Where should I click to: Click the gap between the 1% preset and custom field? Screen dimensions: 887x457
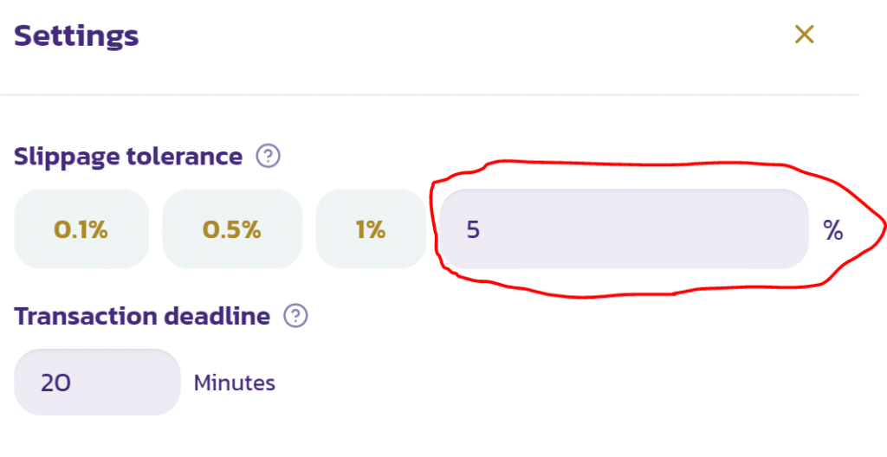(433, 229)
